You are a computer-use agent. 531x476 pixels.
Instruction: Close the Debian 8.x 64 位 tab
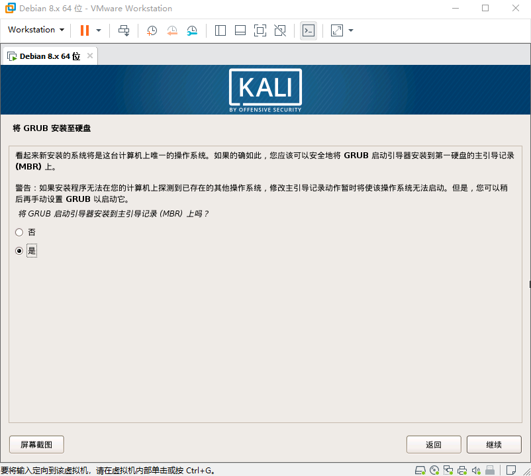coord(90,56)
